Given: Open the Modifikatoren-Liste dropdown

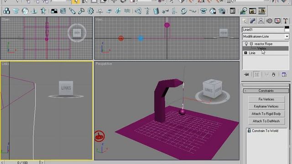Looking at the screenshot, I should [x=287, y=36].
